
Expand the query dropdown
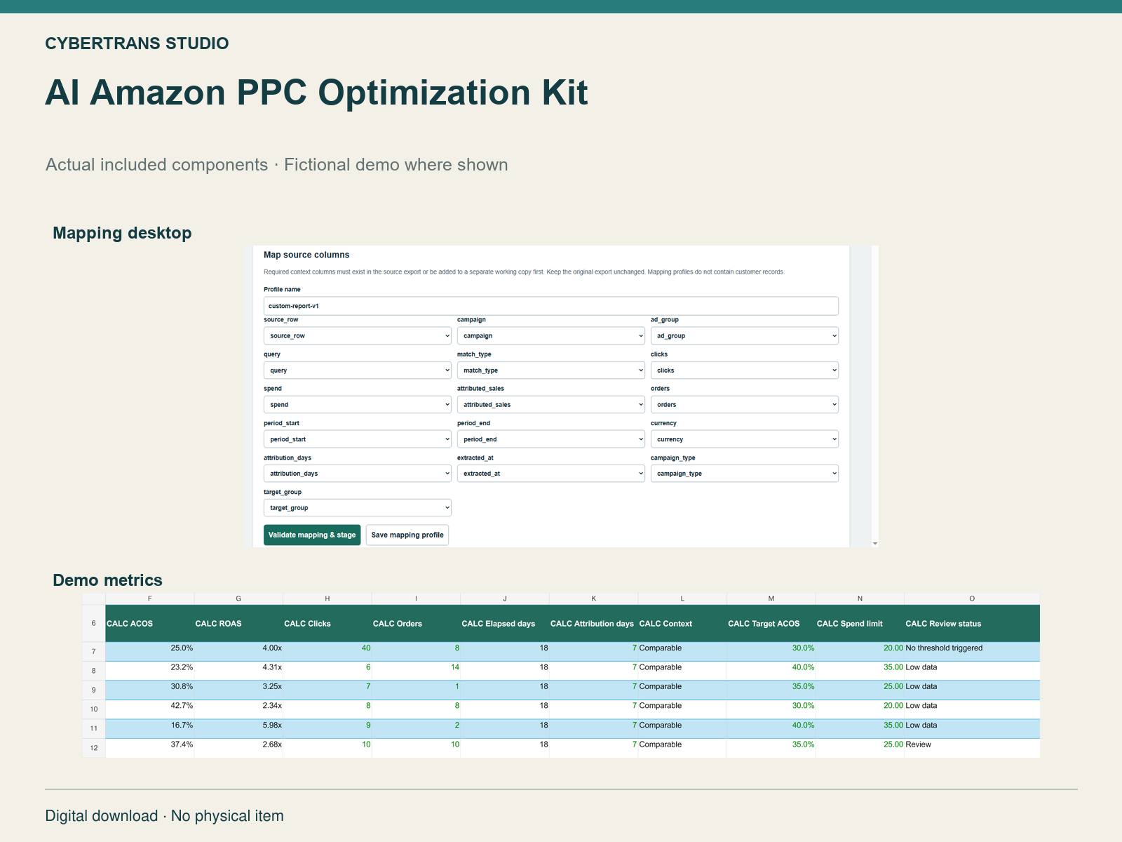(x=358, y=370)
